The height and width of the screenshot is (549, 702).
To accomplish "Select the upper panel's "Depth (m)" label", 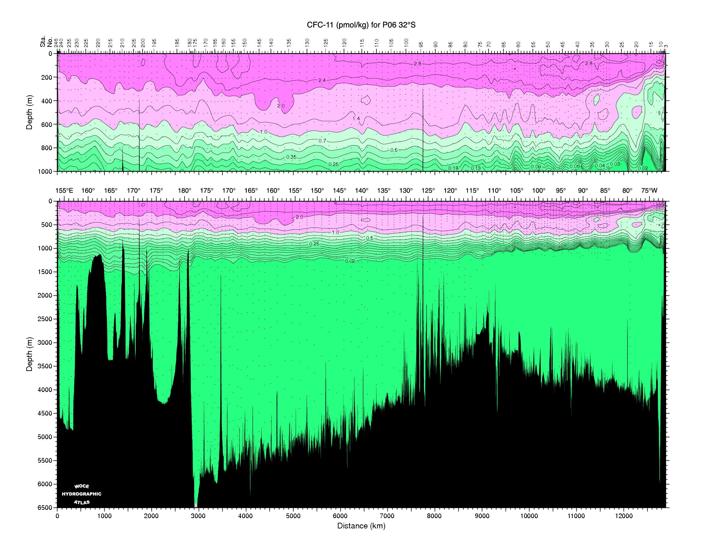I will [30, 112].
